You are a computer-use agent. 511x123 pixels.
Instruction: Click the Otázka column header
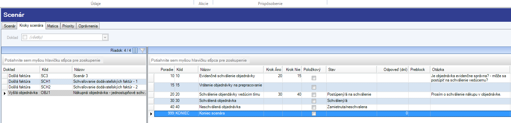pyautogui.click(x=470, y=70)
